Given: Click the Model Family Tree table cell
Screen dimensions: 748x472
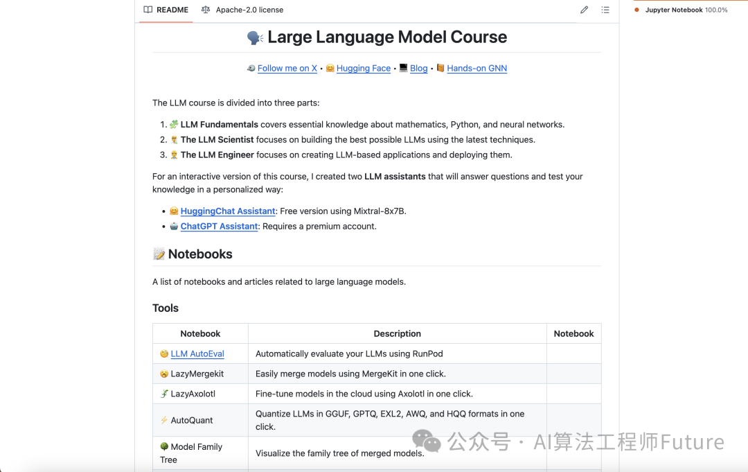Looking at the screenshot, I should [200, 453].
